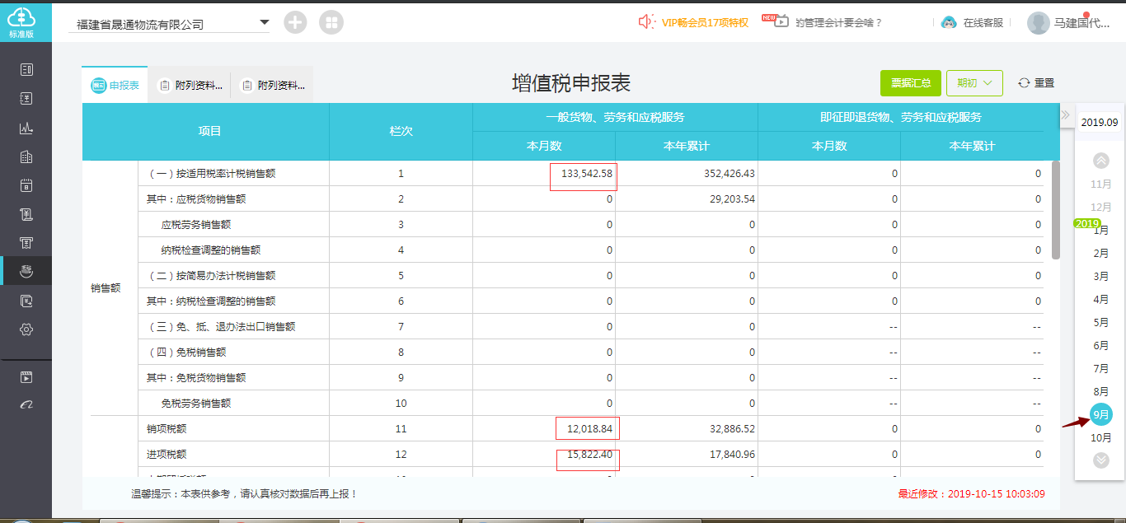Image resolution: width=1126 pixels, height=523 pixels.
Task: Expand the 期初 dropdown button
Action: pos(974,83)
